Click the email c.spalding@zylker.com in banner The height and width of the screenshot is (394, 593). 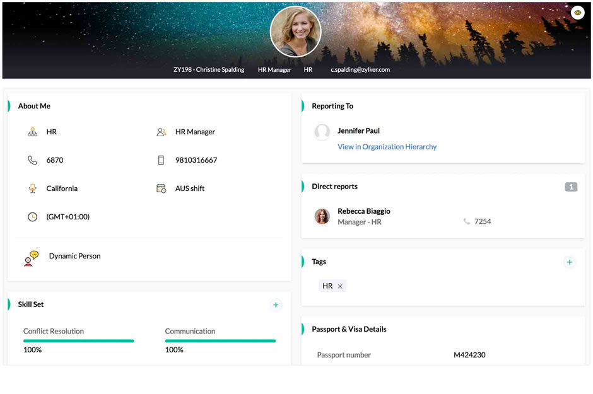click(360, 69)
